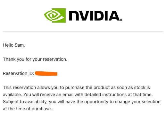Click the black NVIDIA wordmark text
Viewport: 166px width, 119px height.
point(95,16)
